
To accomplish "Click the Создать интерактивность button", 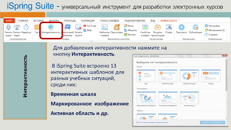I will click(213, 122).
